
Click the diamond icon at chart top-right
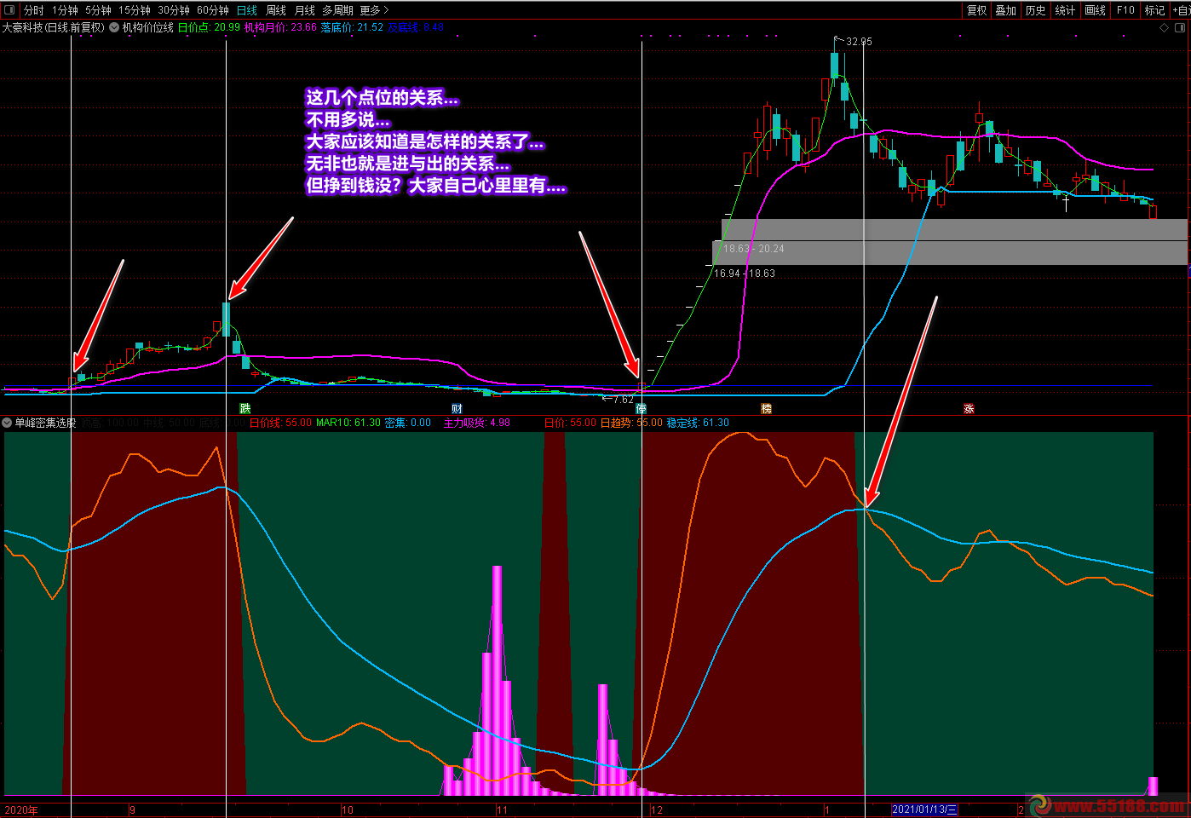click(1165, 27)
